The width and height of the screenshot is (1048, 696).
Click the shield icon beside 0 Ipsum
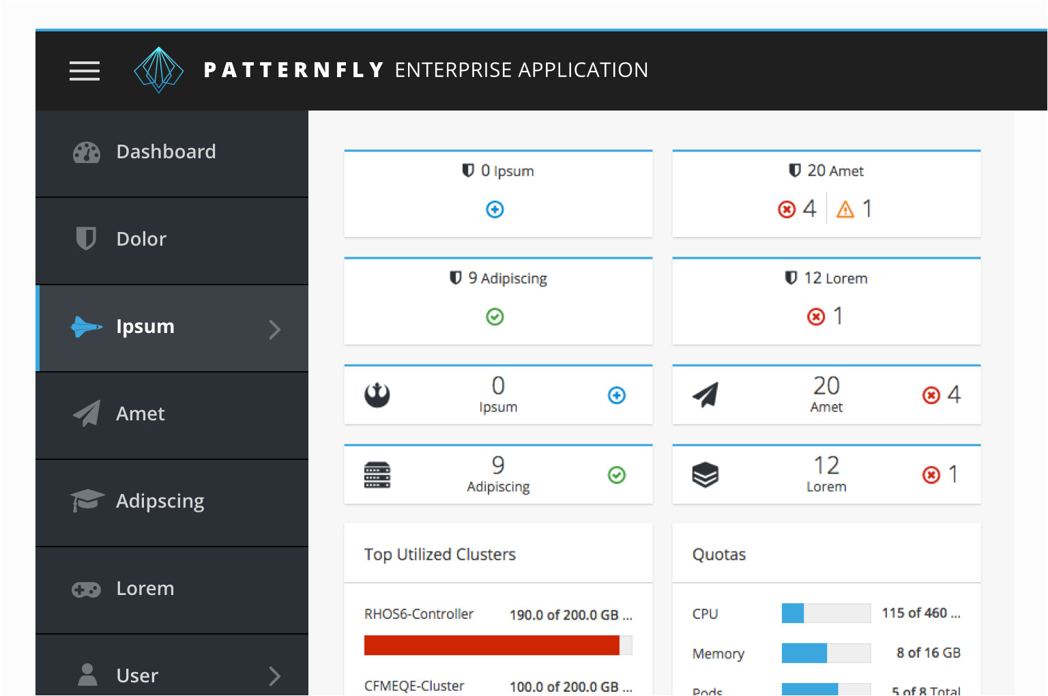468,170
